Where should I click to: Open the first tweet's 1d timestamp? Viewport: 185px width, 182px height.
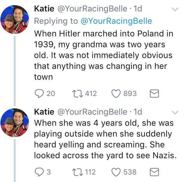[137, 9]
